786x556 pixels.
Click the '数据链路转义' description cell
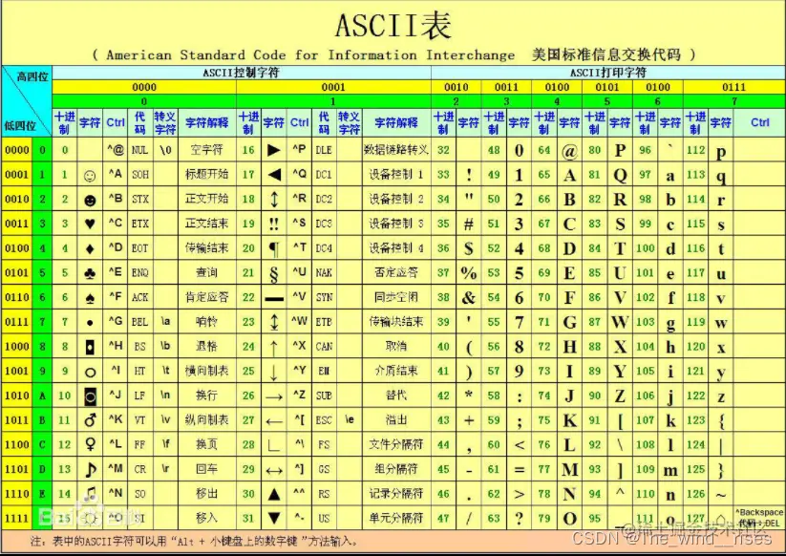(396, 150)
